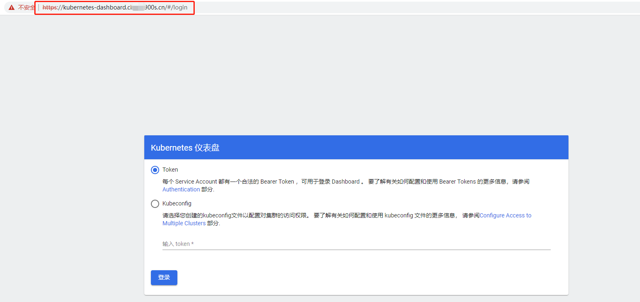Open the Configure Access to link
This screenshot has width=640, height=302.
tap(505, 215)
